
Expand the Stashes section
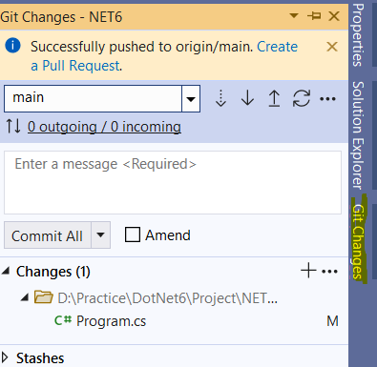[5, 357]
